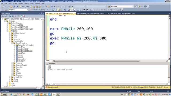Close the SQLQuery11.sql tab
This screenshot has height=96, width=171.
click(75, 14)
